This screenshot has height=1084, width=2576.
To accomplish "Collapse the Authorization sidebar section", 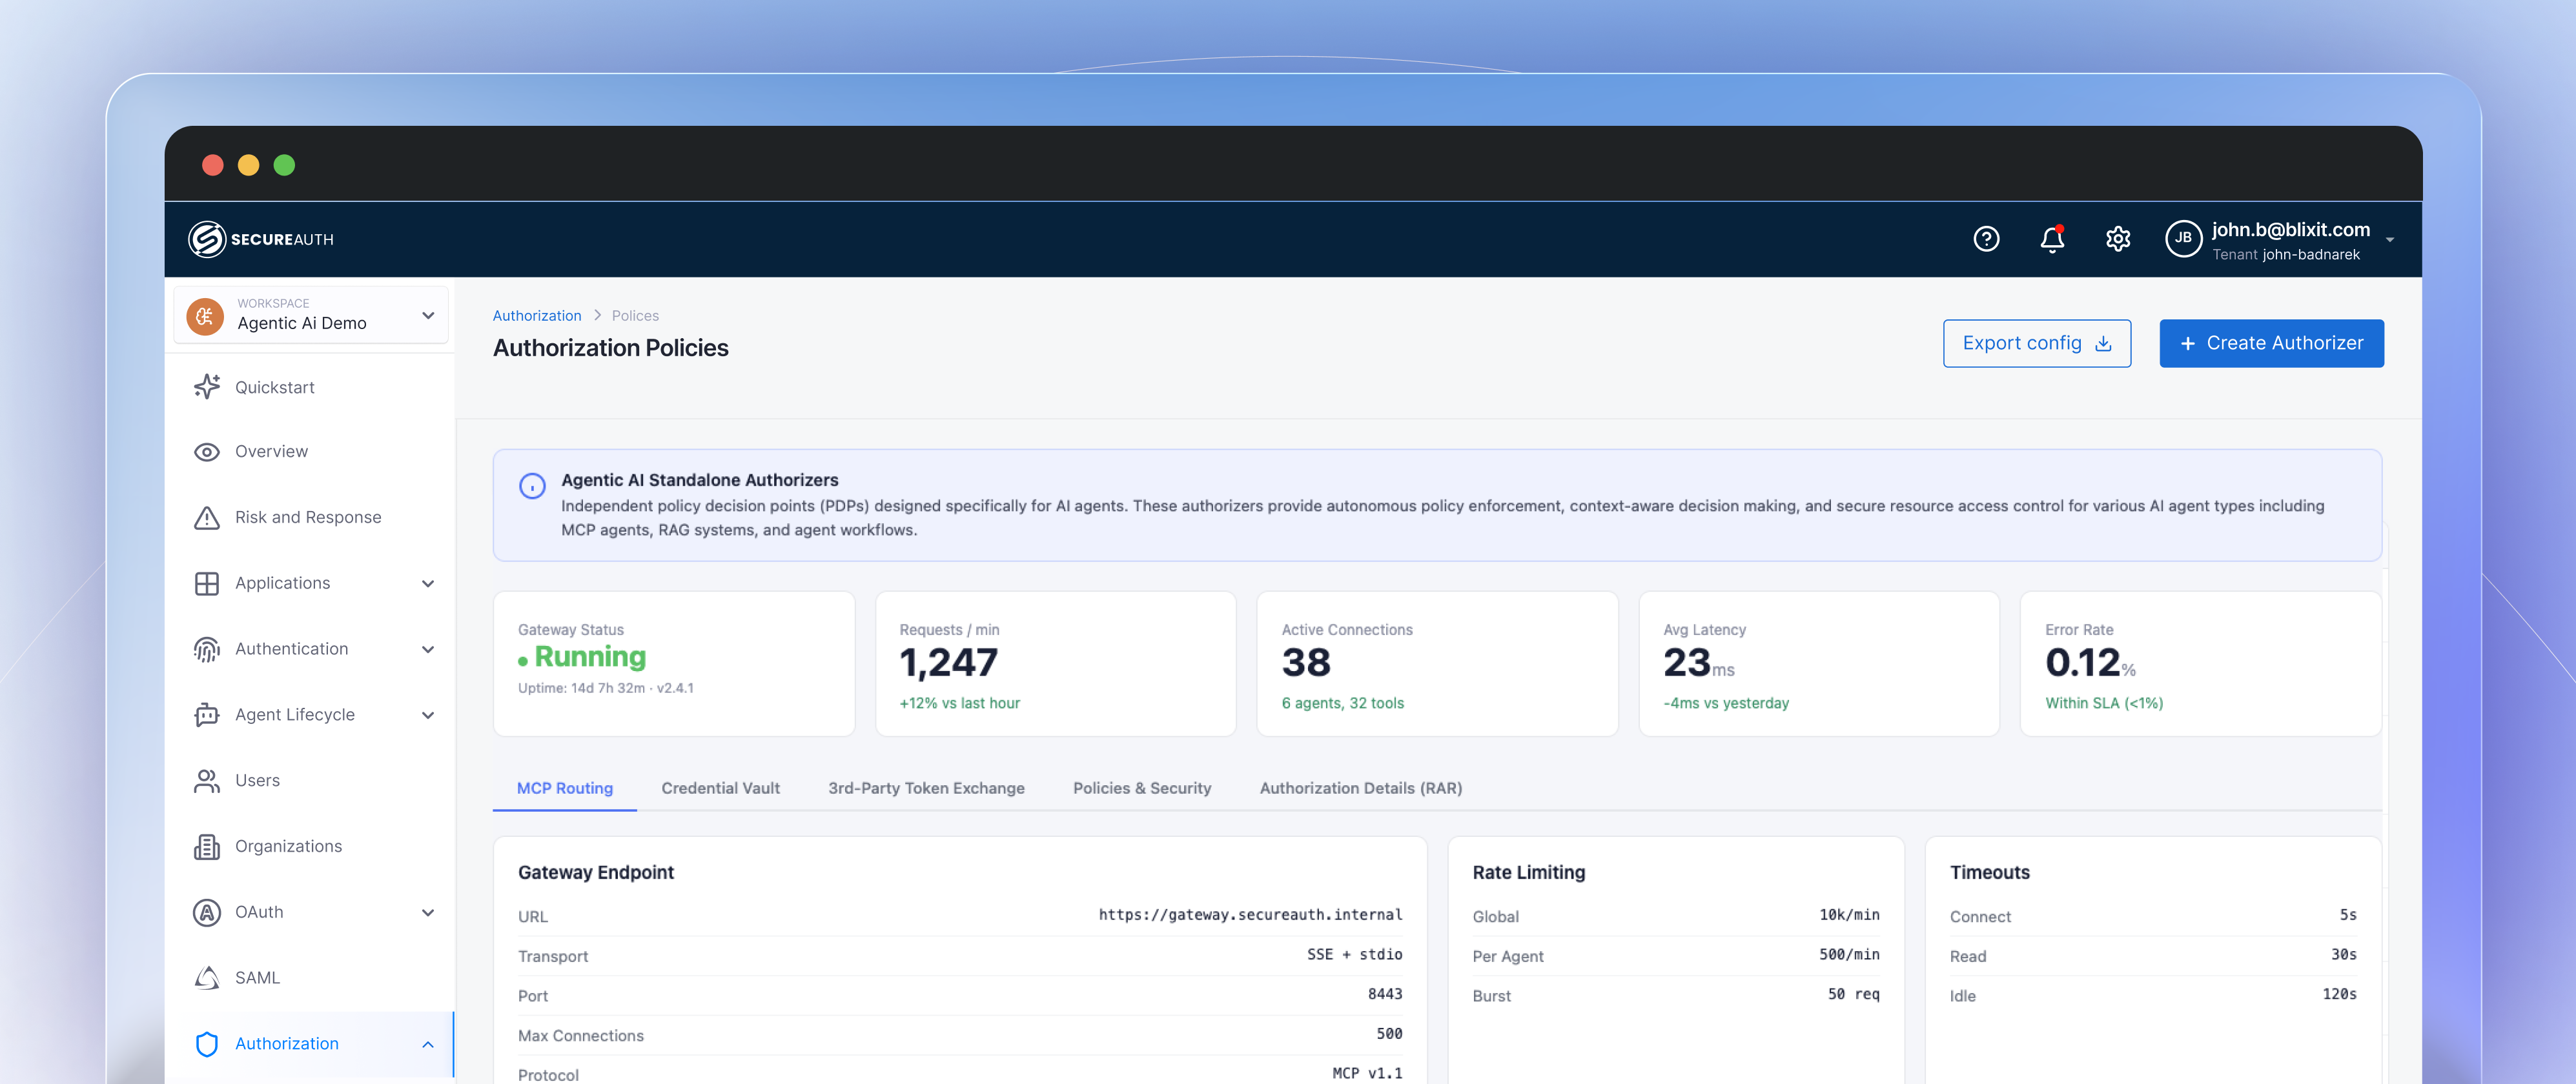I will pos(428,1044).
